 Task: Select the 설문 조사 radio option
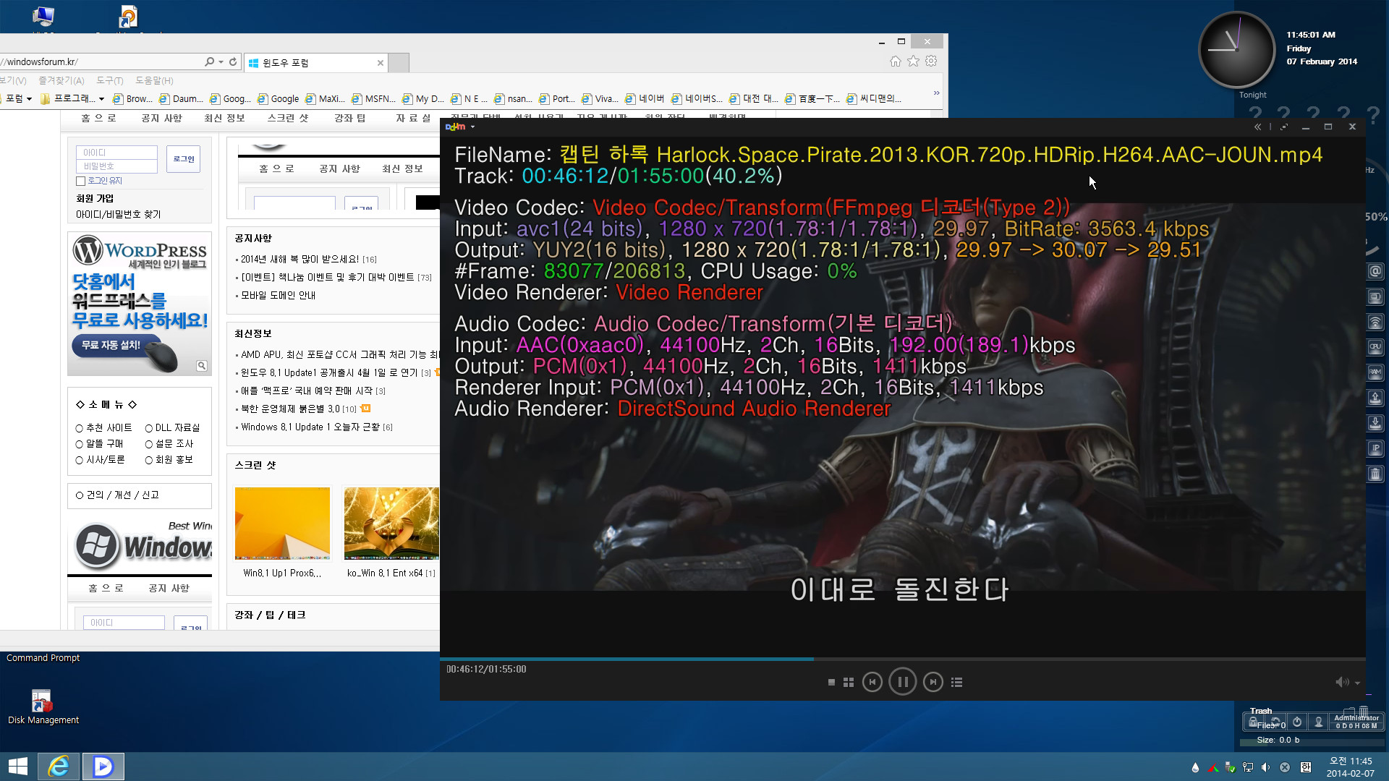(149, 444)
